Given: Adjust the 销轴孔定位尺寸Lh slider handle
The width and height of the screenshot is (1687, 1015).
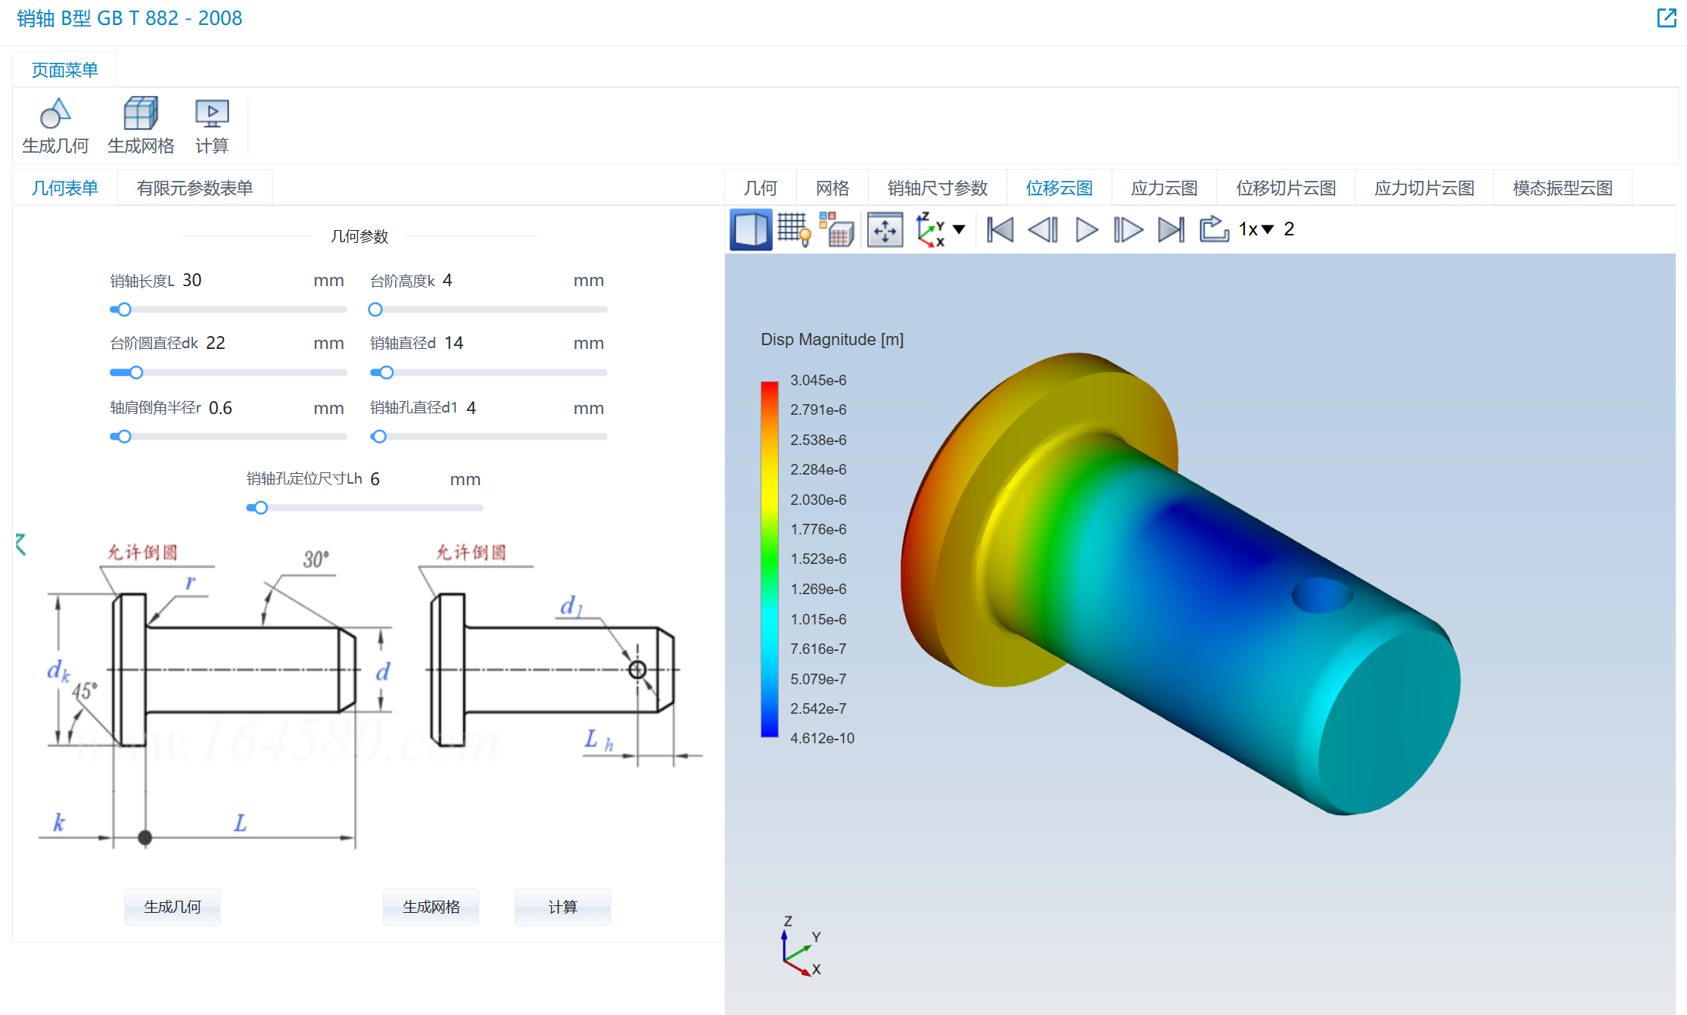Looking at the screenshot, I should click(261, 508).
